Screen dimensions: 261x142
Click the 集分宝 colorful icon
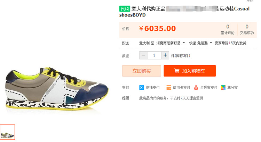tap(223, 88)
